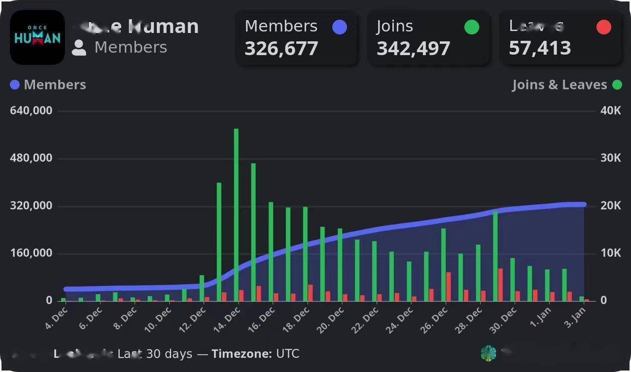Click the Timezone: UTC label

pos(255,354)
